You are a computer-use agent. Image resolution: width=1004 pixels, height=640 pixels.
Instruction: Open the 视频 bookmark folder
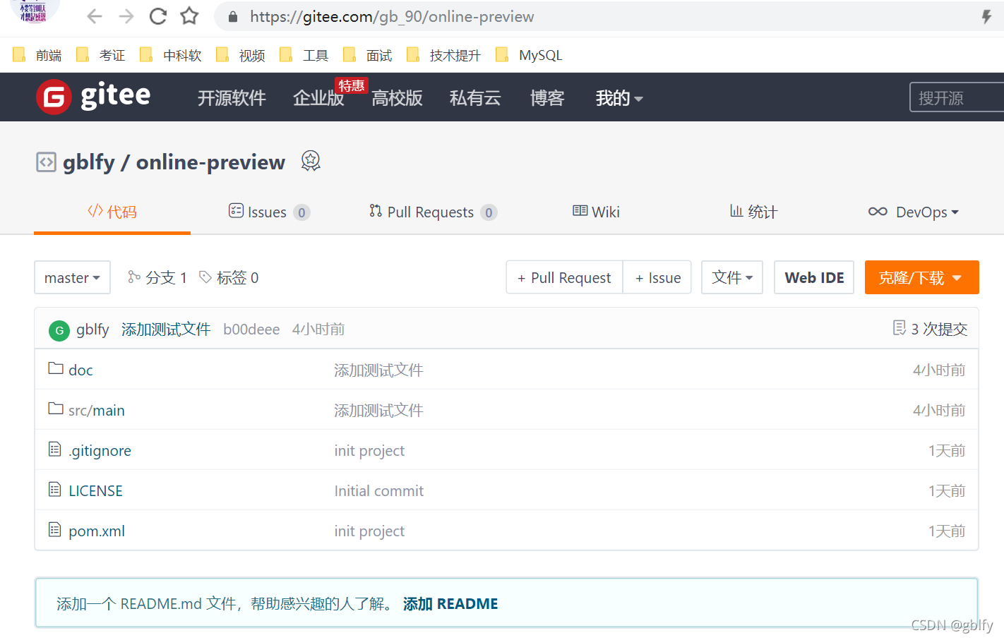241,55
